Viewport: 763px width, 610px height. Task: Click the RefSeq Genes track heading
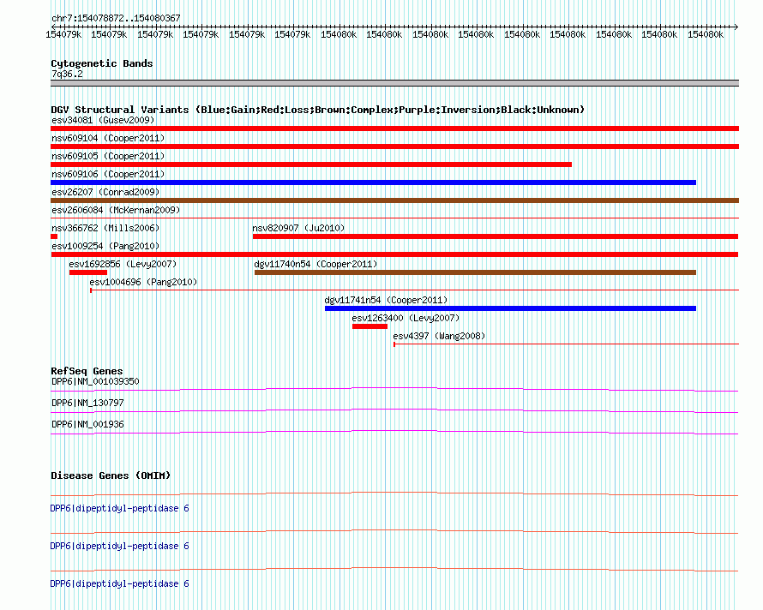point(87,371)
